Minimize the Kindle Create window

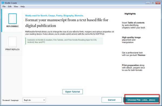pyautogui.click(x=148, y=3)
